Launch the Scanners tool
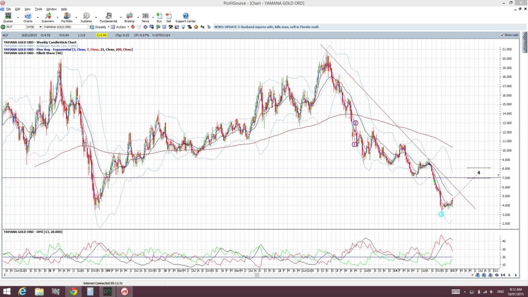The height and width of the screenshot is (297, 528). (47, 18)
